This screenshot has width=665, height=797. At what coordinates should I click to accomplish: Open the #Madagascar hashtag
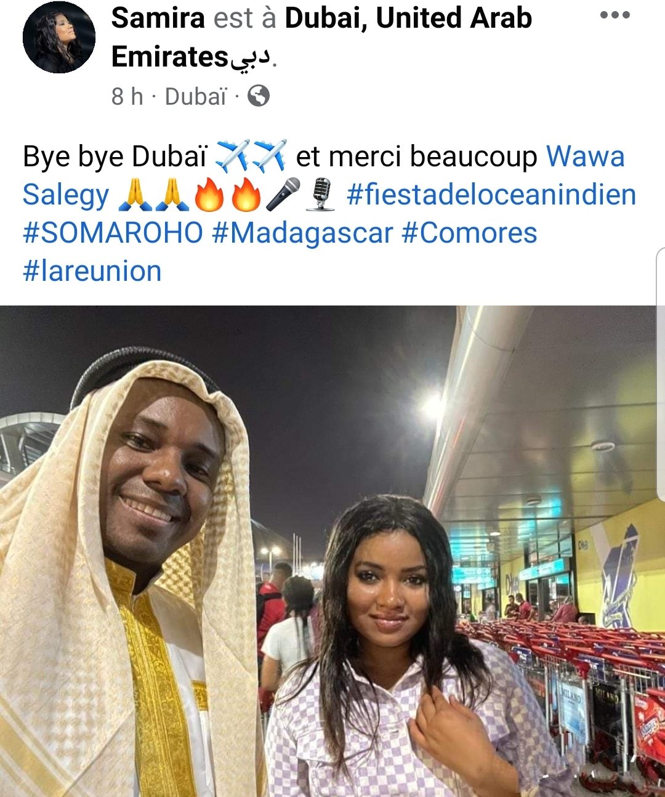pos(302,233)
